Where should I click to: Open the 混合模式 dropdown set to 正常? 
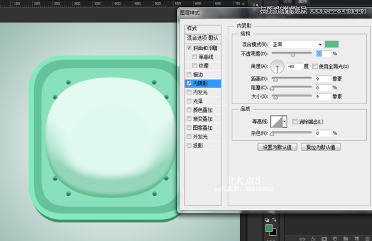(297, 44)
